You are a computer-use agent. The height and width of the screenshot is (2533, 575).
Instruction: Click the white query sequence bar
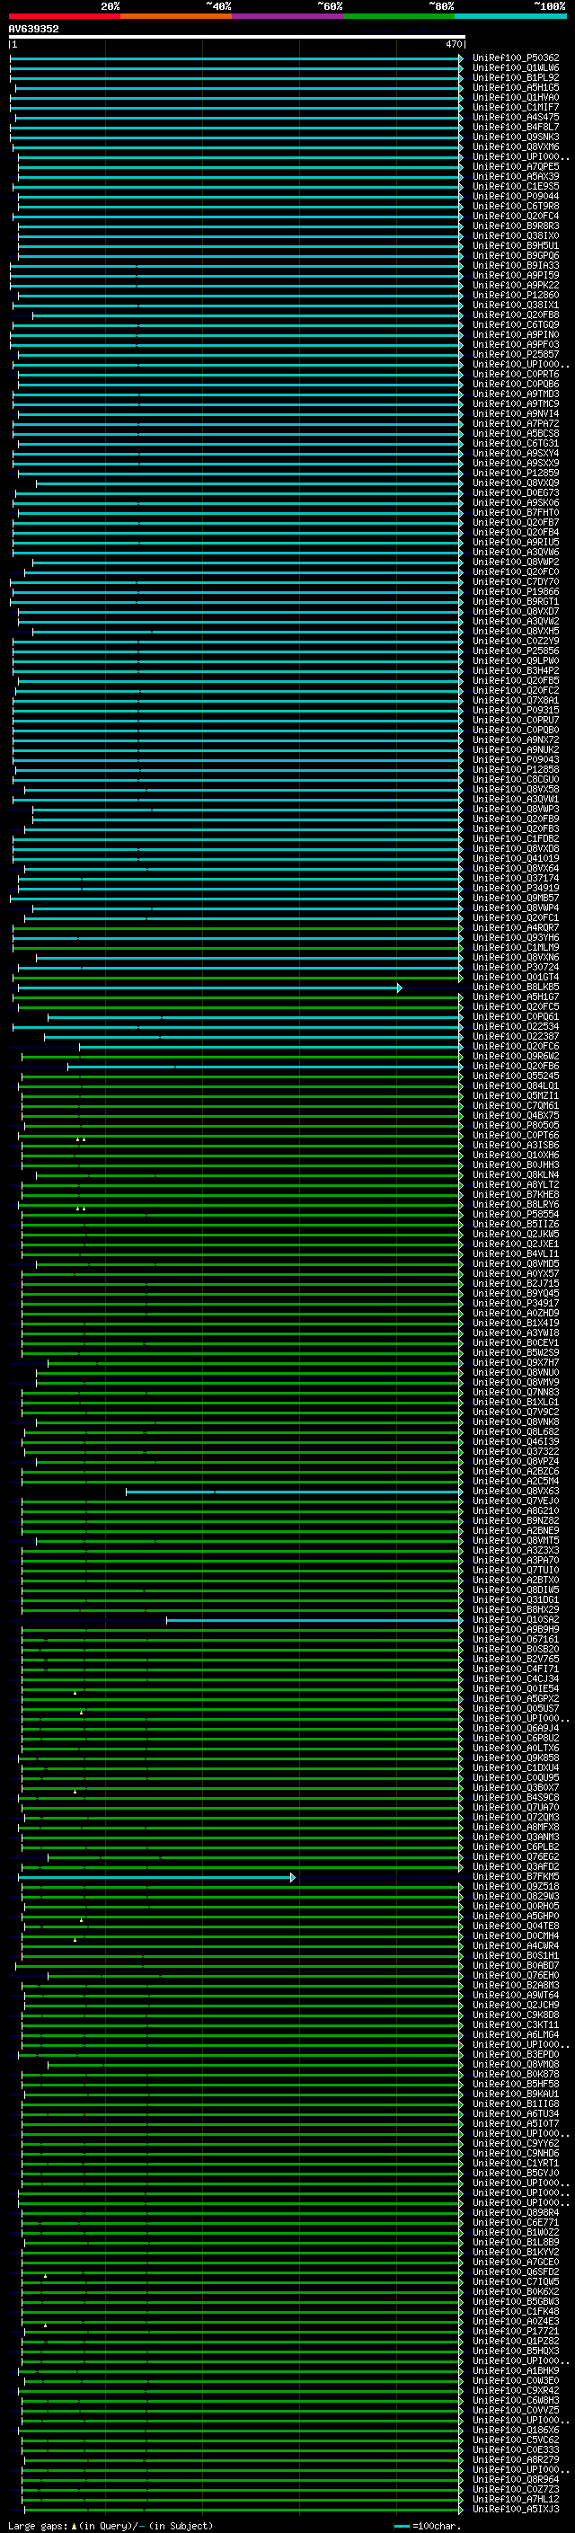pyautogui.click(x=236, y=38)
